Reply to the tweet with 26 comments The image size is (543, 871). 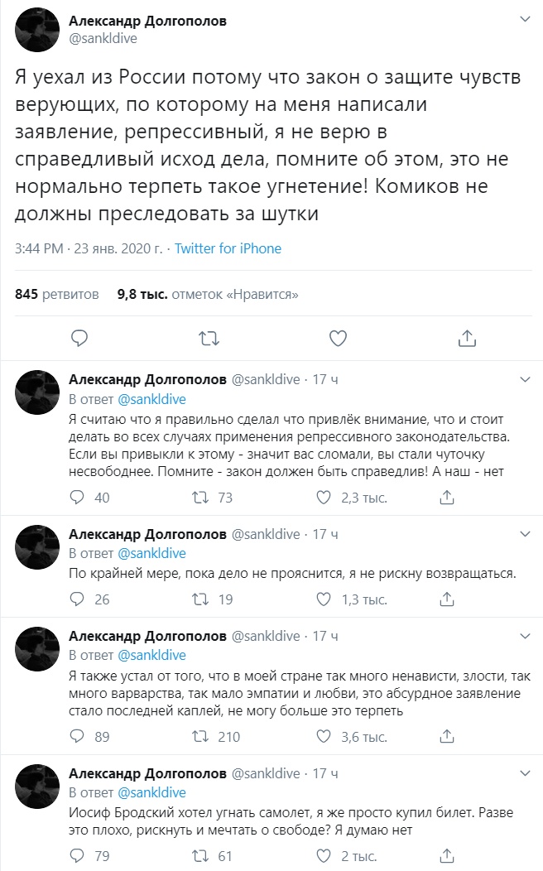pos(78,599)
